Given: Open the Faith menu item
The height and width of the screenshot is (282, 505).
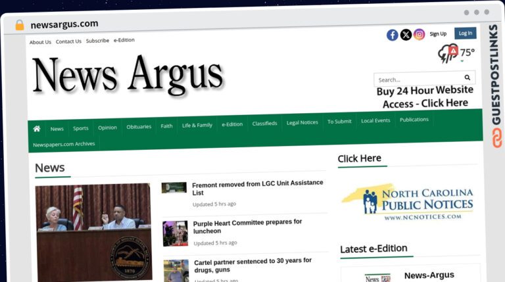Looking at the screenshot, I should pyautogui.click(x=166, y=126).
